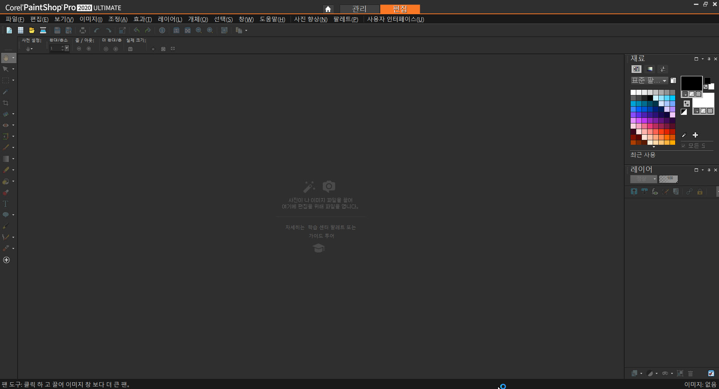Click the layer lock icon

[700, 192]
